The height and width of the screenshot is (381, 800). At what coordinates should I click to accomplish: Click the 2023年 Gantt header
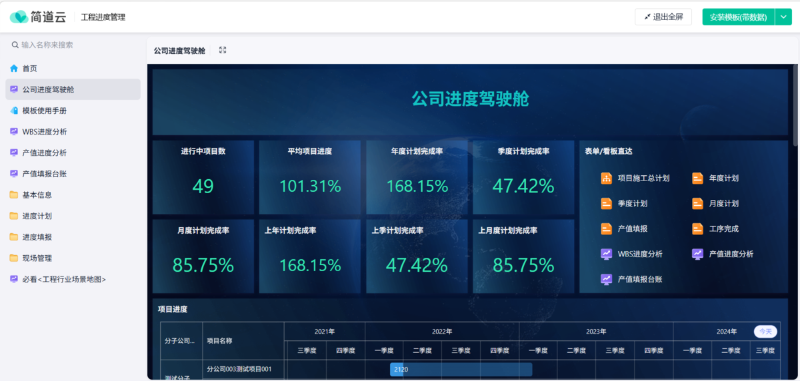point(596,331)
